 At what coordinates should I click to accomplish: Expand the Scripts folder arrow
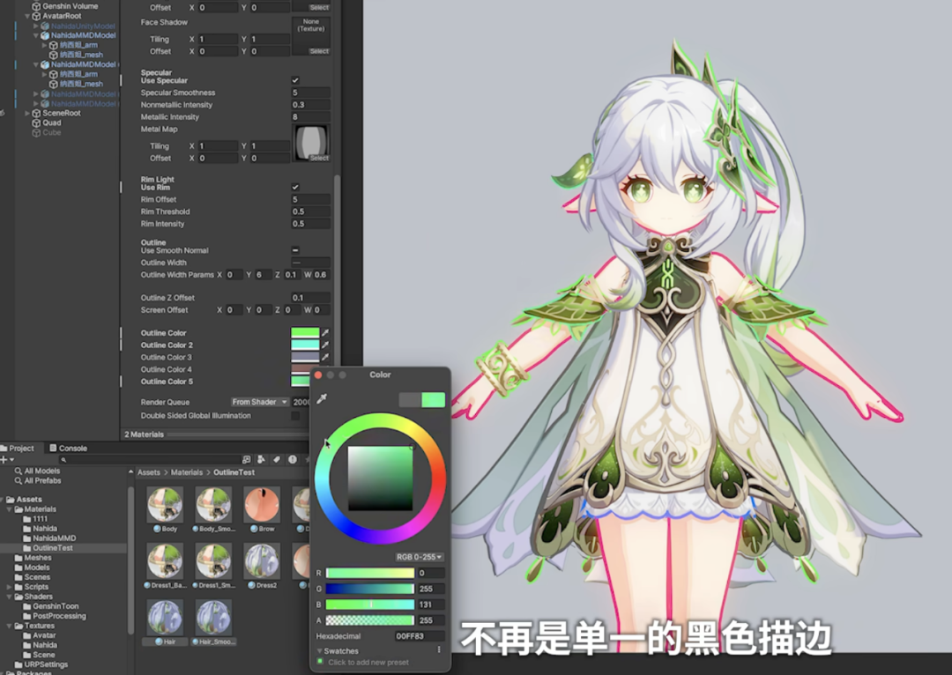(10, 587)
